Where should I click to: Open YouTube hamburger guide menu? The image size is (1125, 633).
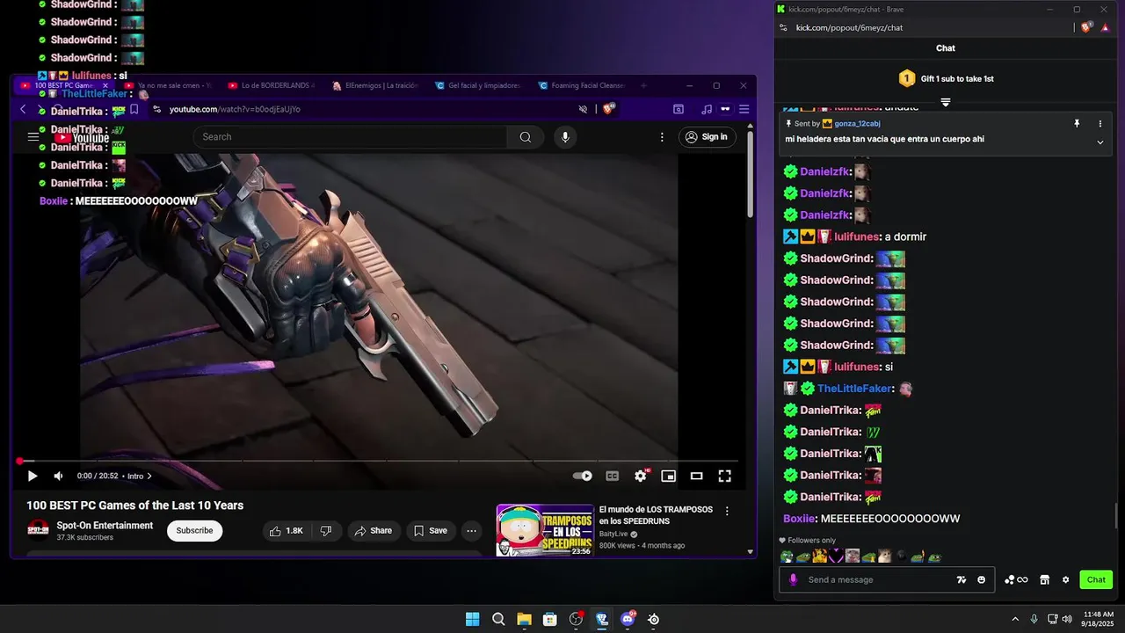tap(33, 136)
